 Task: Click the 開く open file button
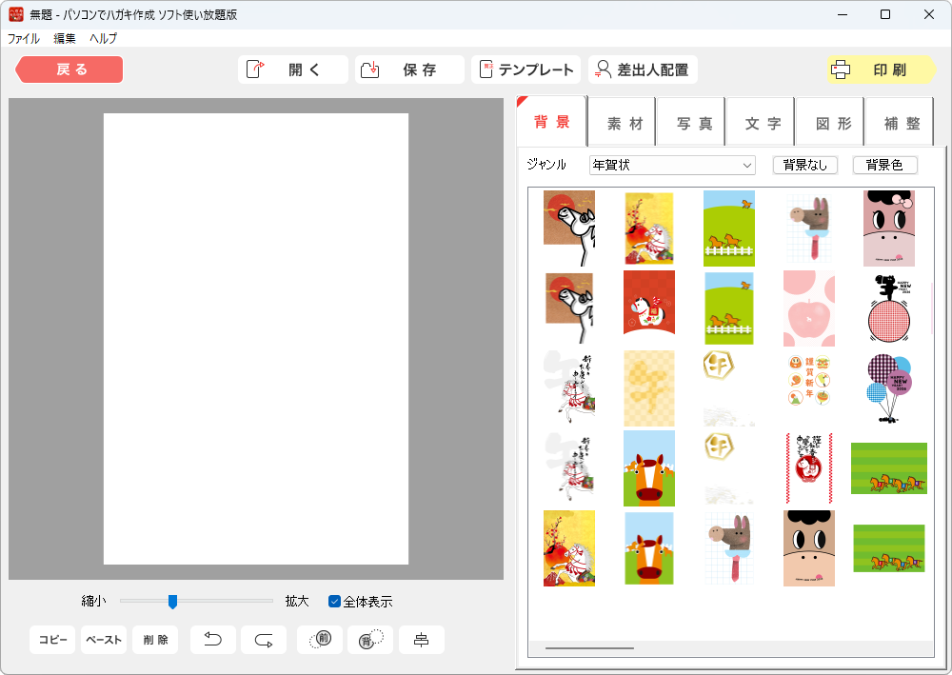coord(293,69)
